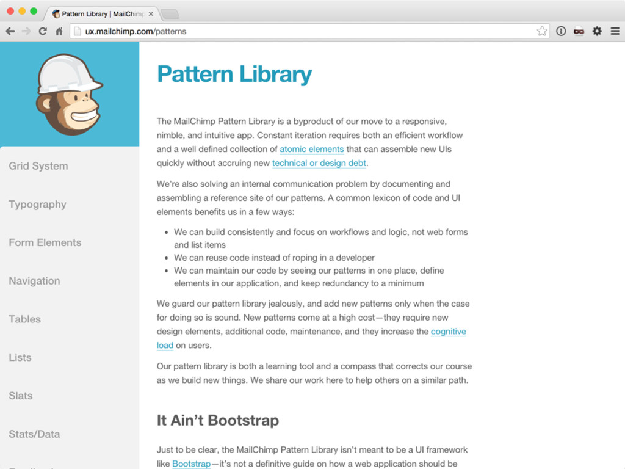Open Grid System in sidebar
The width and height of the screenshot is (625, 469).
38,166
